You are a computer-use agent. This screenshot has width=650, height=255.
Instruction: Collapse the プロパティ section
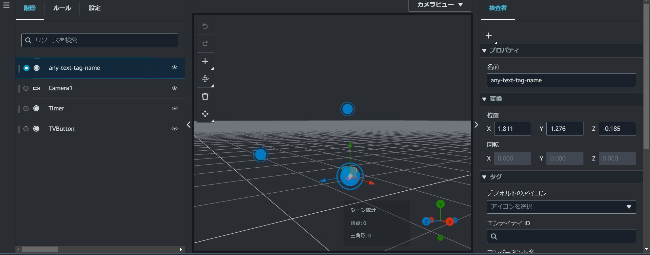[485, 51]
